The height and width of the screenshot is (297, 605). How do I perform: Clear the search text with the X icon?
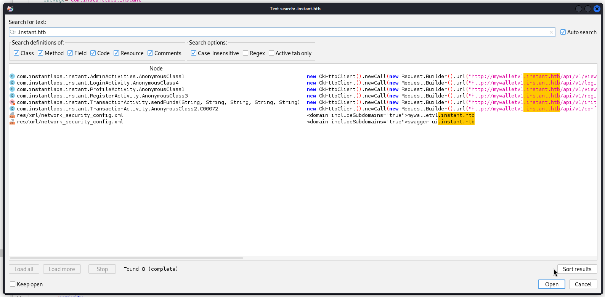click(551, 32)
